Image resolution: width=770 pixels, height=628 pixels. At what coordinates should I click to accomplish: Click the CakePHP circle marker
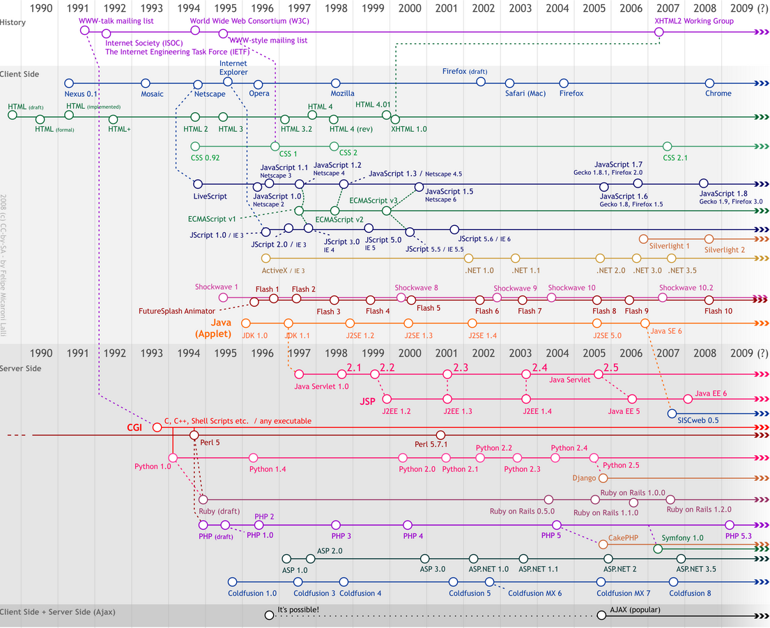tap(603, 544)
